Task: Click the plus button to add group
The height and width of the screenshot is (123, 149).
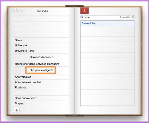Action: click(x=16, y=110)
